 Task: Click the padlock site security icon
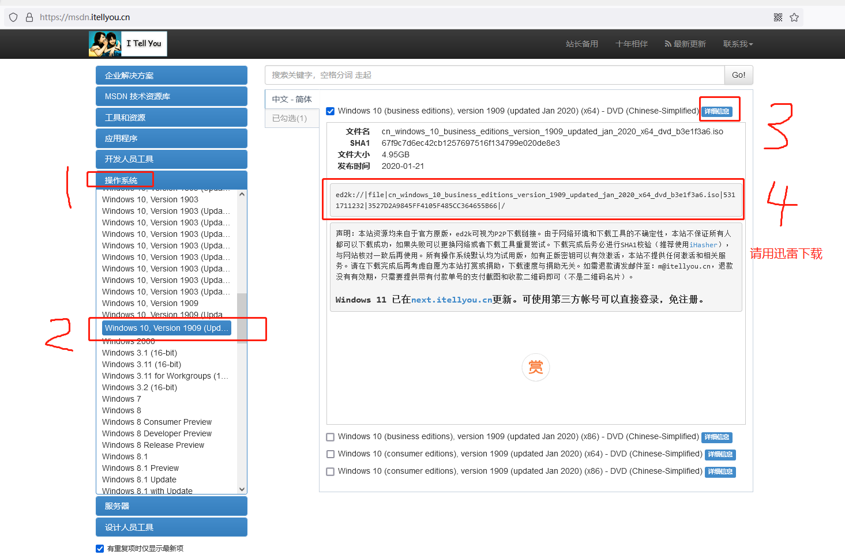click(29, 17)
